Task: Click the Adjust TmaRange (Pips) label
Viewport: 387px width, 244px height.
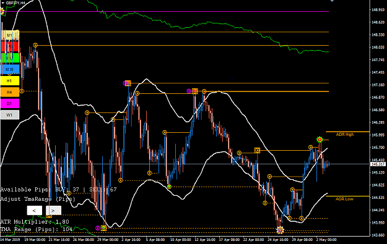Action: tap(38, 199)
